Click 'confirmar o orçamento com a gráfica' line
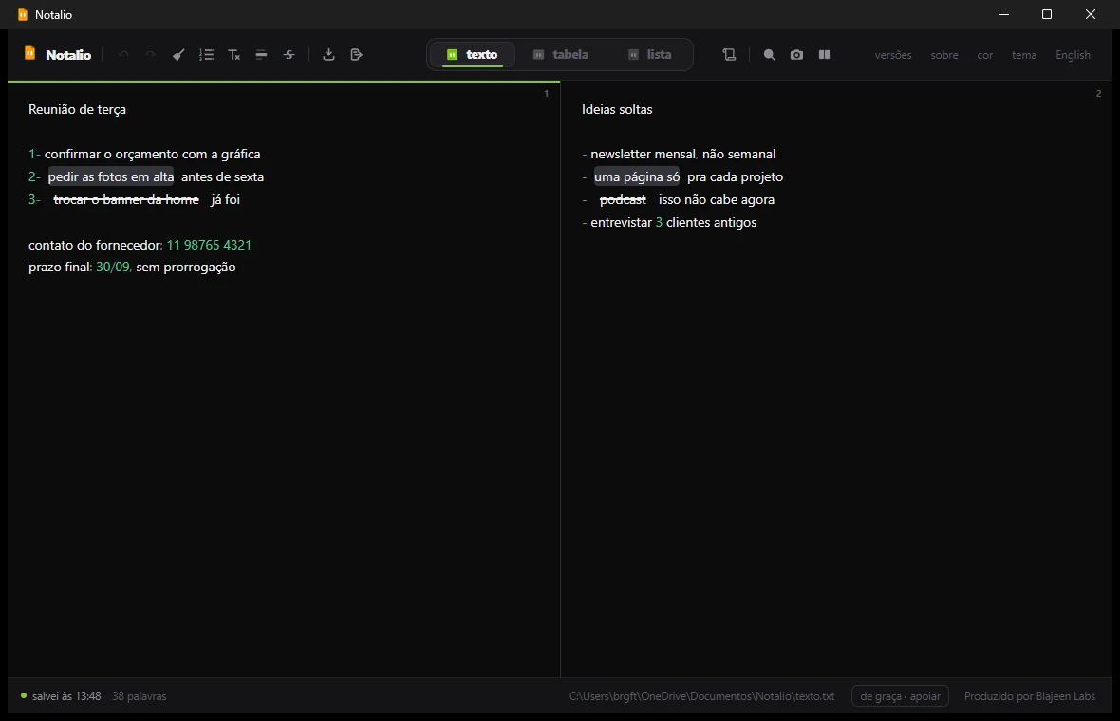The width and height of the screenshot is (1120, 721). tap(144, 154)
